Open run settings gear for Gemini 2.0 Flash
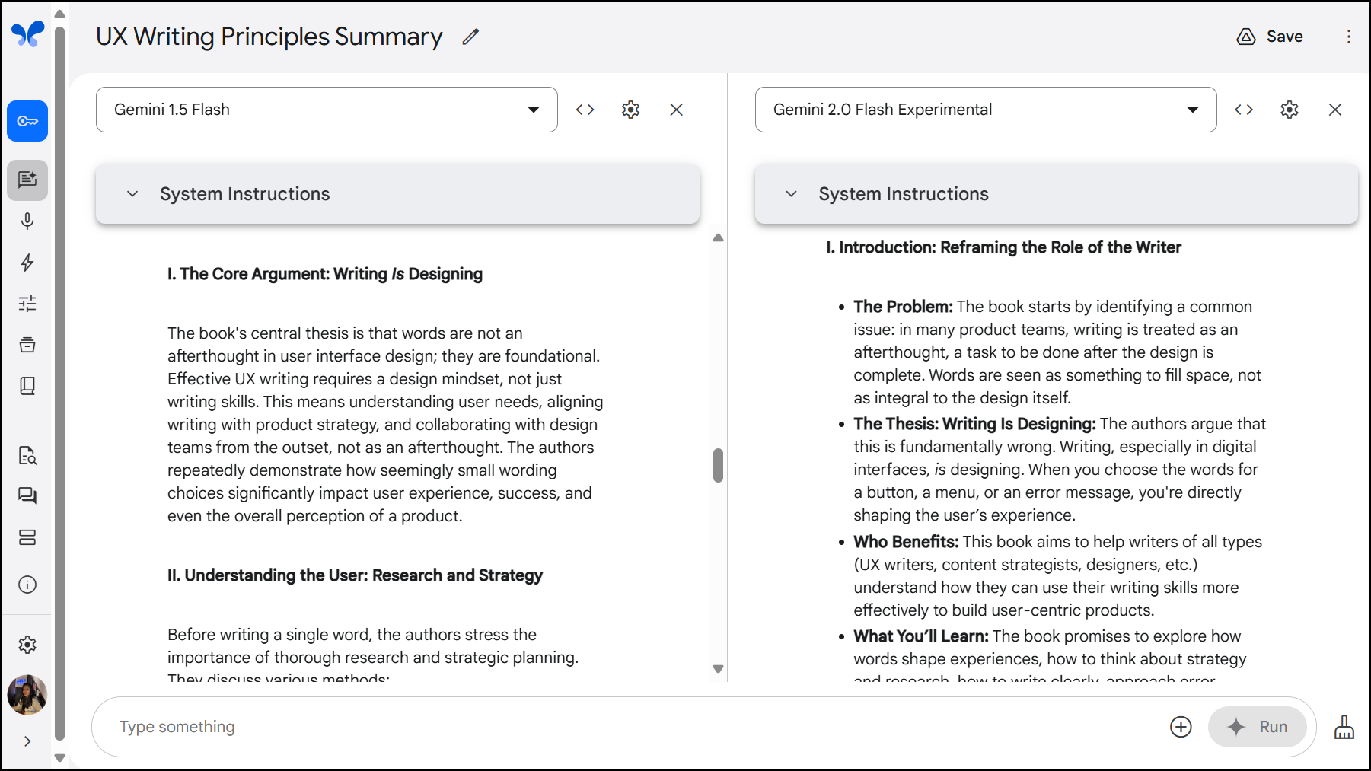 pyautogui.click(x=1290, y=110)
